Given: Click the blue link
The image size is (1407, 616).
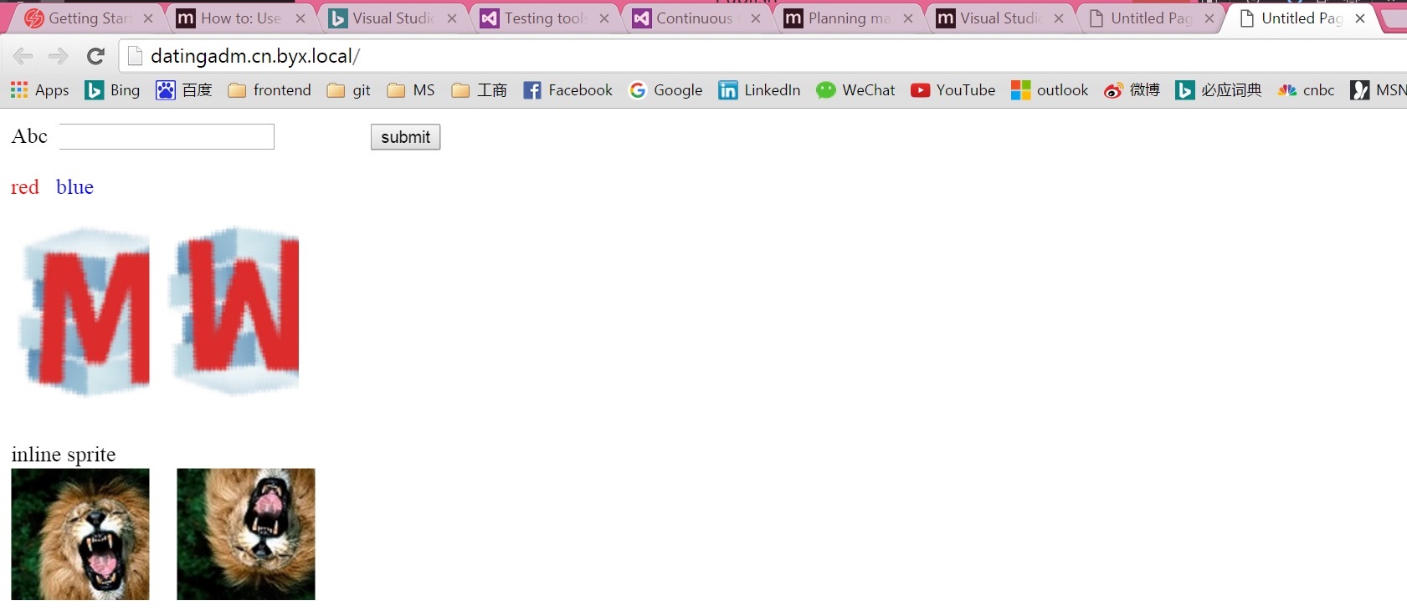Looking at the screenshot, I should pyautogui.click(x=74, y=187).
